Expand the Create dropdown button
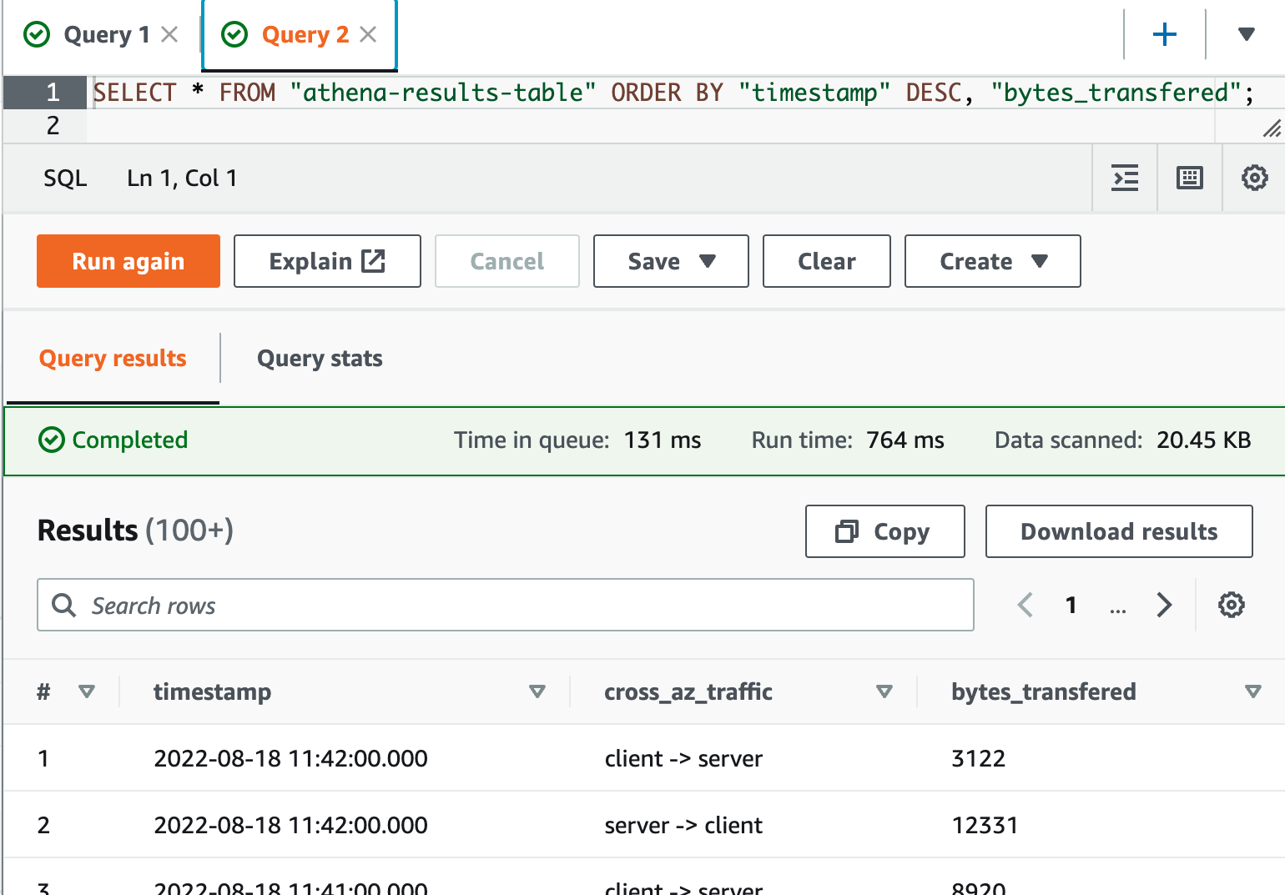The width and height of the screenshot is (1285, 895). [993, 261]
